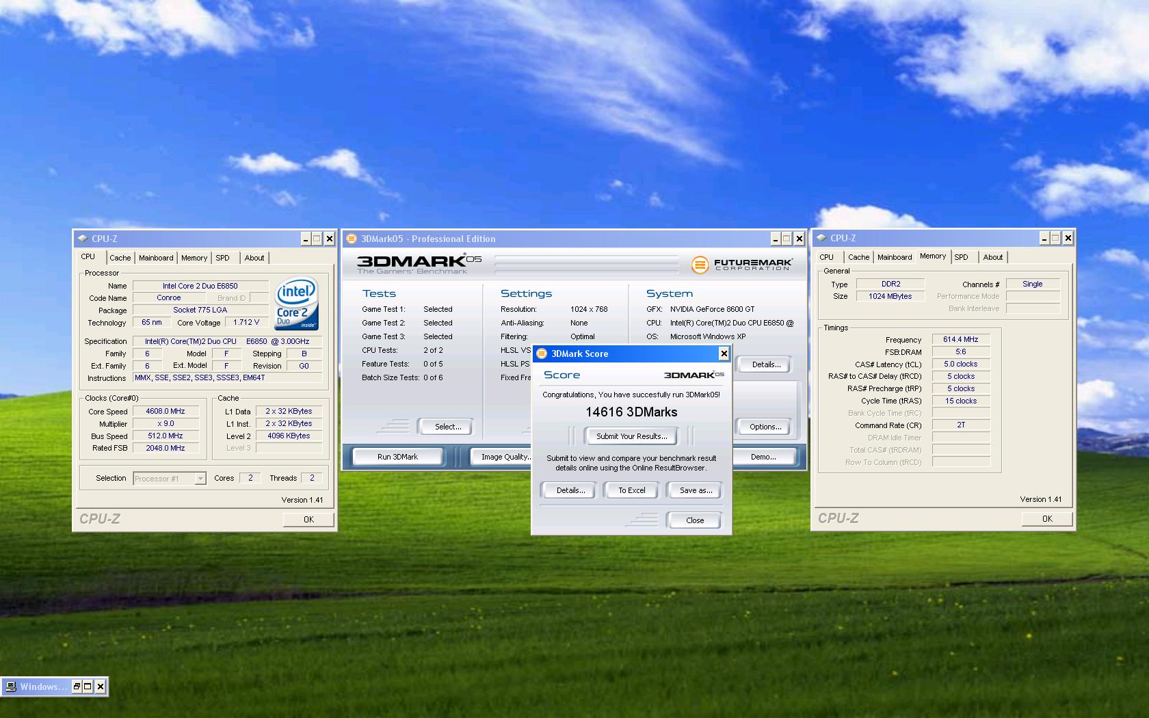Screen dimensions: 1149x718
Task: Click the Intel Core 2 Duo E6850 name field
Action: click(x=200, y=286)
